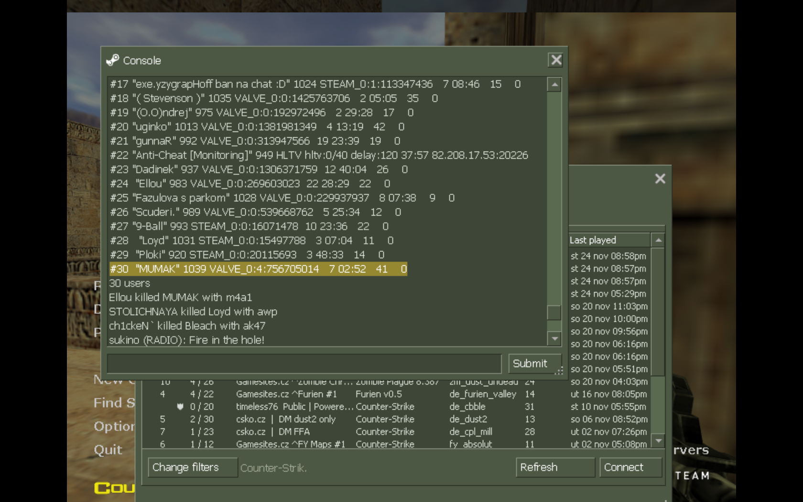Select the Quit menu option
The width and height of the screenshot is (803, 502).
click(x=108, y=450)
